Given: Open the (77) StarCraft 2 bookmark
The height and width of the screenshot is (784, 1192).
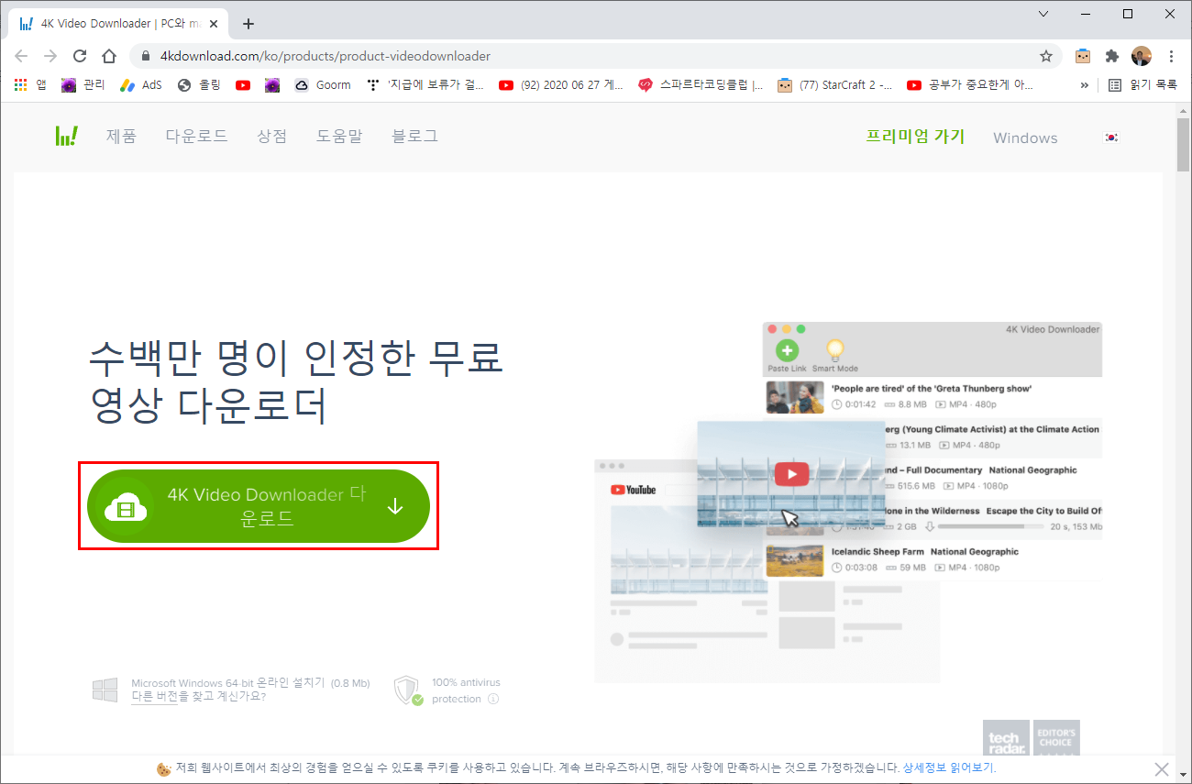Looking at the screenshot, I should [x=834, y=84].
